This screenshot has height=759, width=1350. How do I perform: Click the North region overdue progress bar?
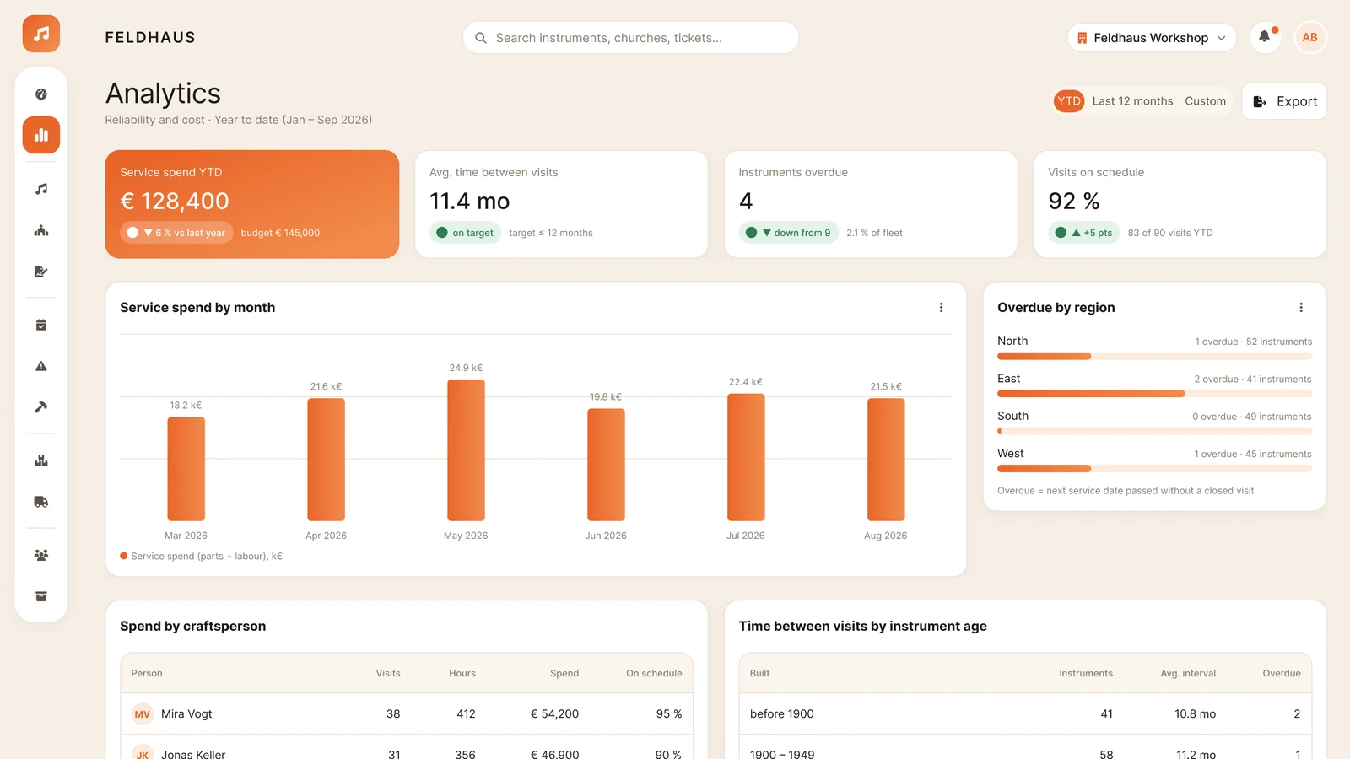[x=1154, y=356]
